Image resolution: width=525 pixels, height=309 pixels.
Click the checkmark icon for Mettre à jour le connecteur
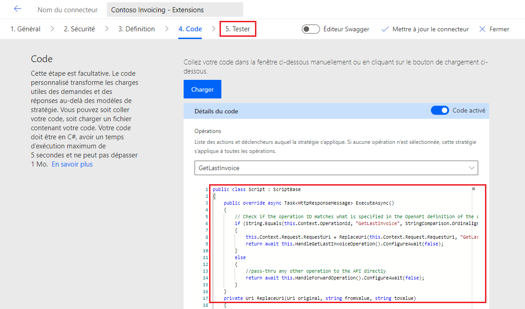(385, 29)
